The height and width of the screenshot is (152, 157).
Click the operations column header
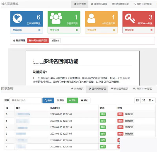(x=136, y=108)
